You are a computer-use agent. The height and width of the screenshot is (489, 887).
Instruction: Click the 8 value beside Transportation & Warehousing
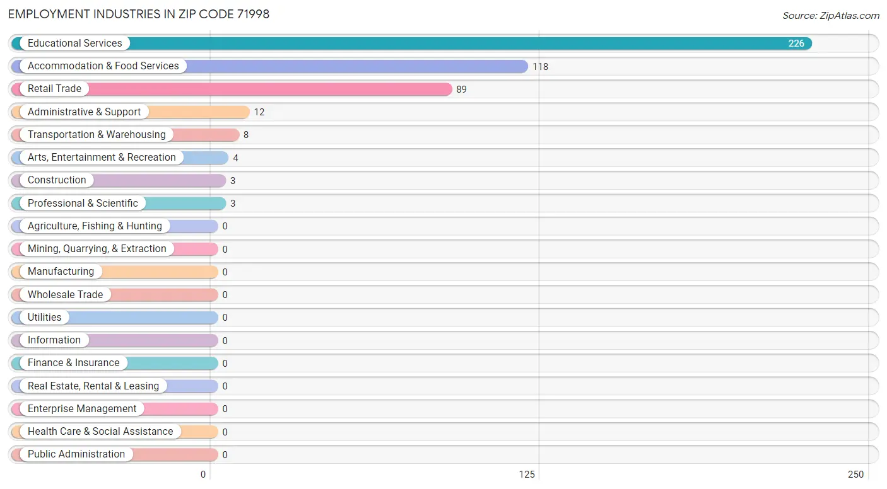pos(246,135)
